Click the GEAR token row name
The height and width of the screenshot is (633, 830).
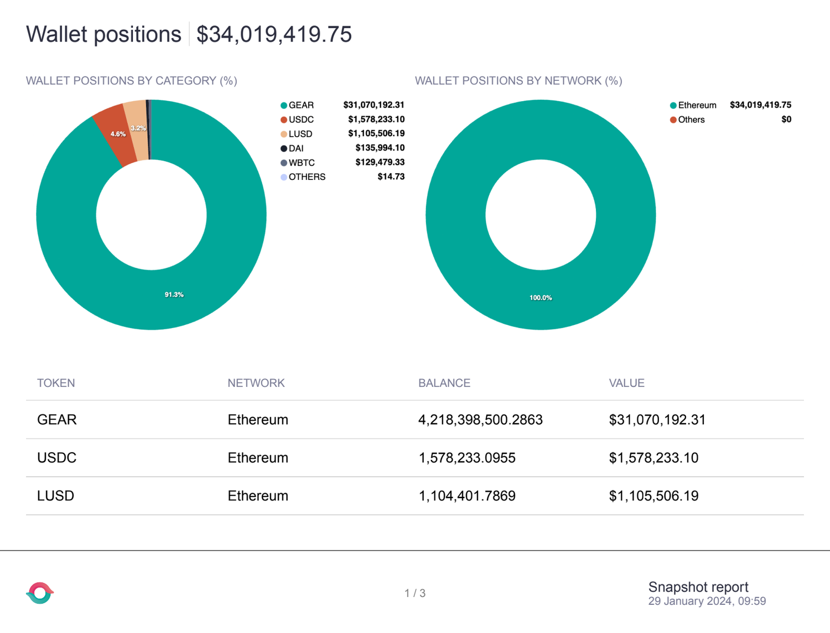57,419
